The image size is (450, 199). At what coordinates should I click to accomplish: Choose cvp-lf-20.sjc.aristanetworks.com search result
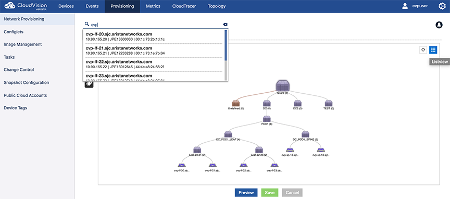click(x=154, y=36)
